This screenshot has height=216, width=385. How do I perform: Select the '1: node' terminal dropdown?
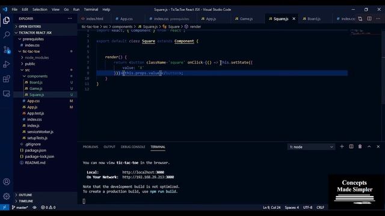[311, 147]
